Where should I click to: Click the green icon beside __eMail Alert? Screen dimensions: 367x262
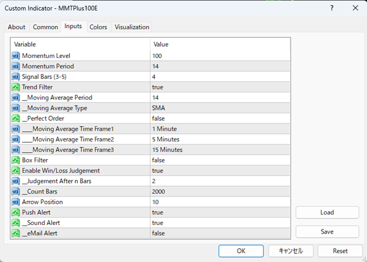(x=16, y=233)
